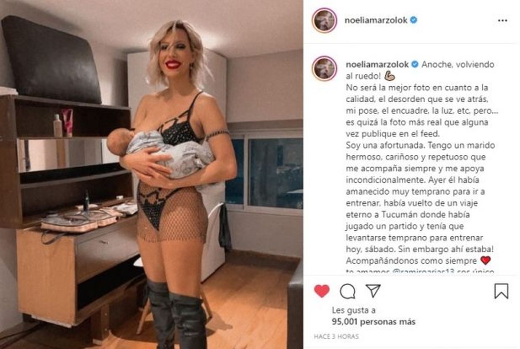The image size is (520, 349).
Task: Click the Les gusta a text
Action: 353,310
